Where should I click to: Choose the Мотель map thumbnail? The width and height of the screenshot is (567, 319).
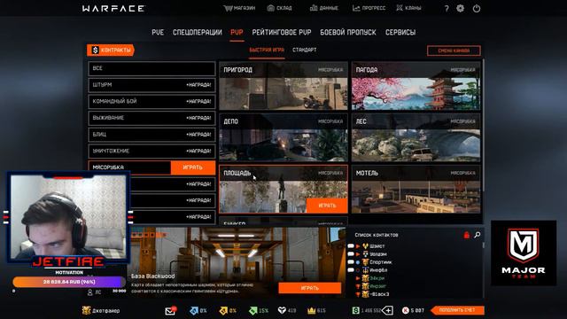click(416, 190)
